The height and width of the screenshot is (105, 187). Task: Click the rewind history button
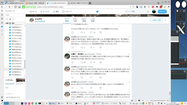pos(9,7)
